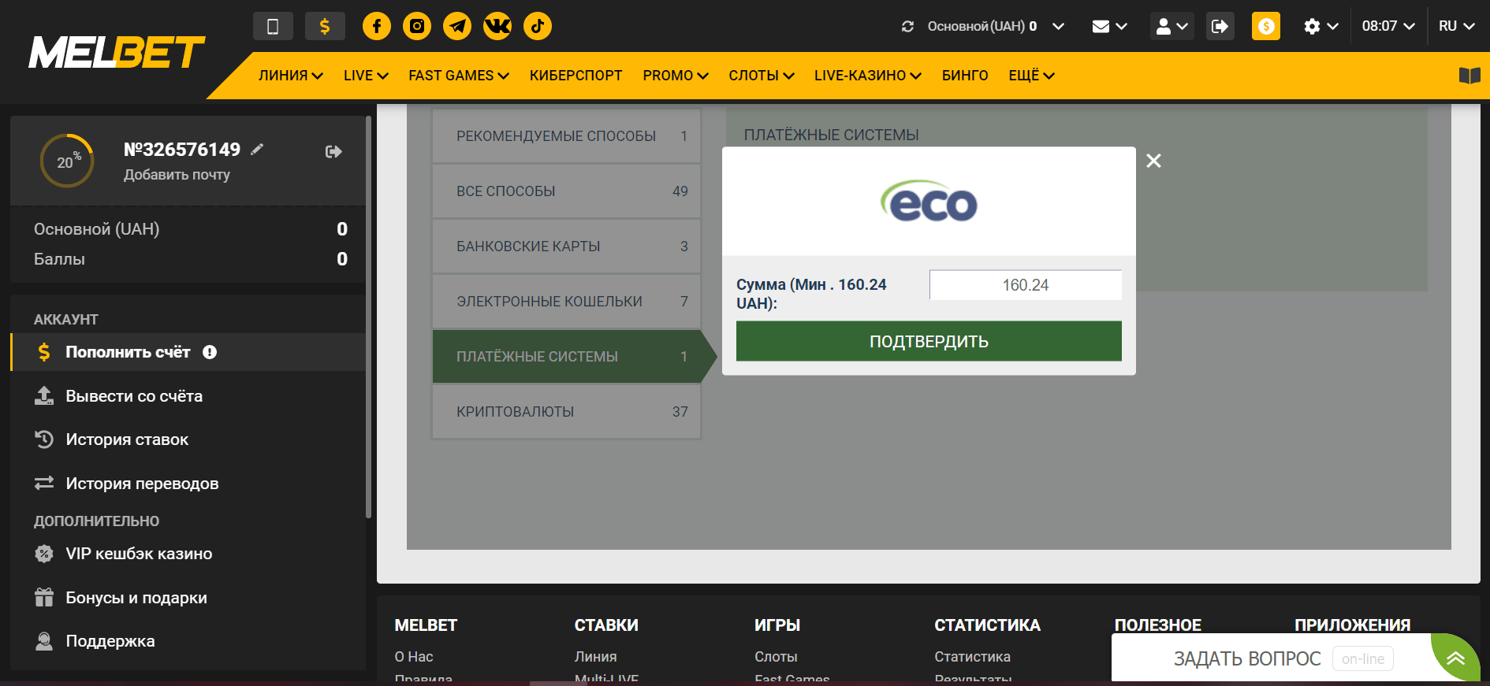
Task: Open О Нас footer link
Action: click(x=414, y=657)
